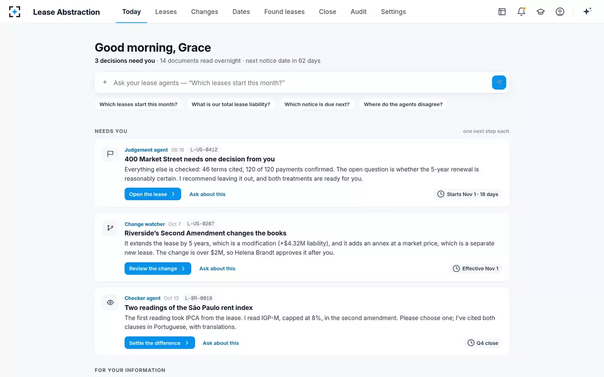The width and height of the screenshot is (604, 377).
Task: Open the Audit tab
Action: pyautogui.click(x=358, y=12)
